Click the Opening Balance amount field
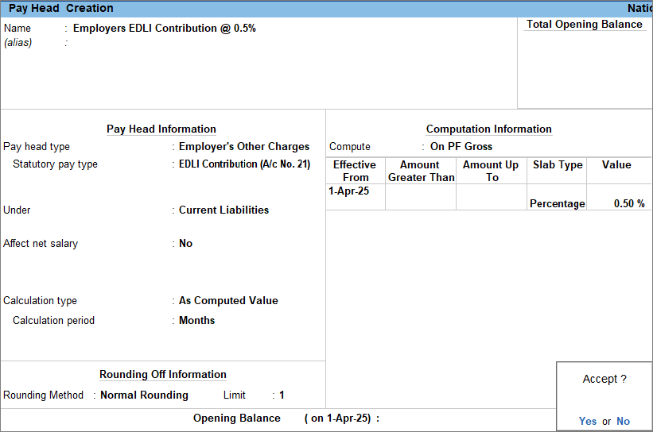This screenshot has width=653, height=432. [461, 418]
